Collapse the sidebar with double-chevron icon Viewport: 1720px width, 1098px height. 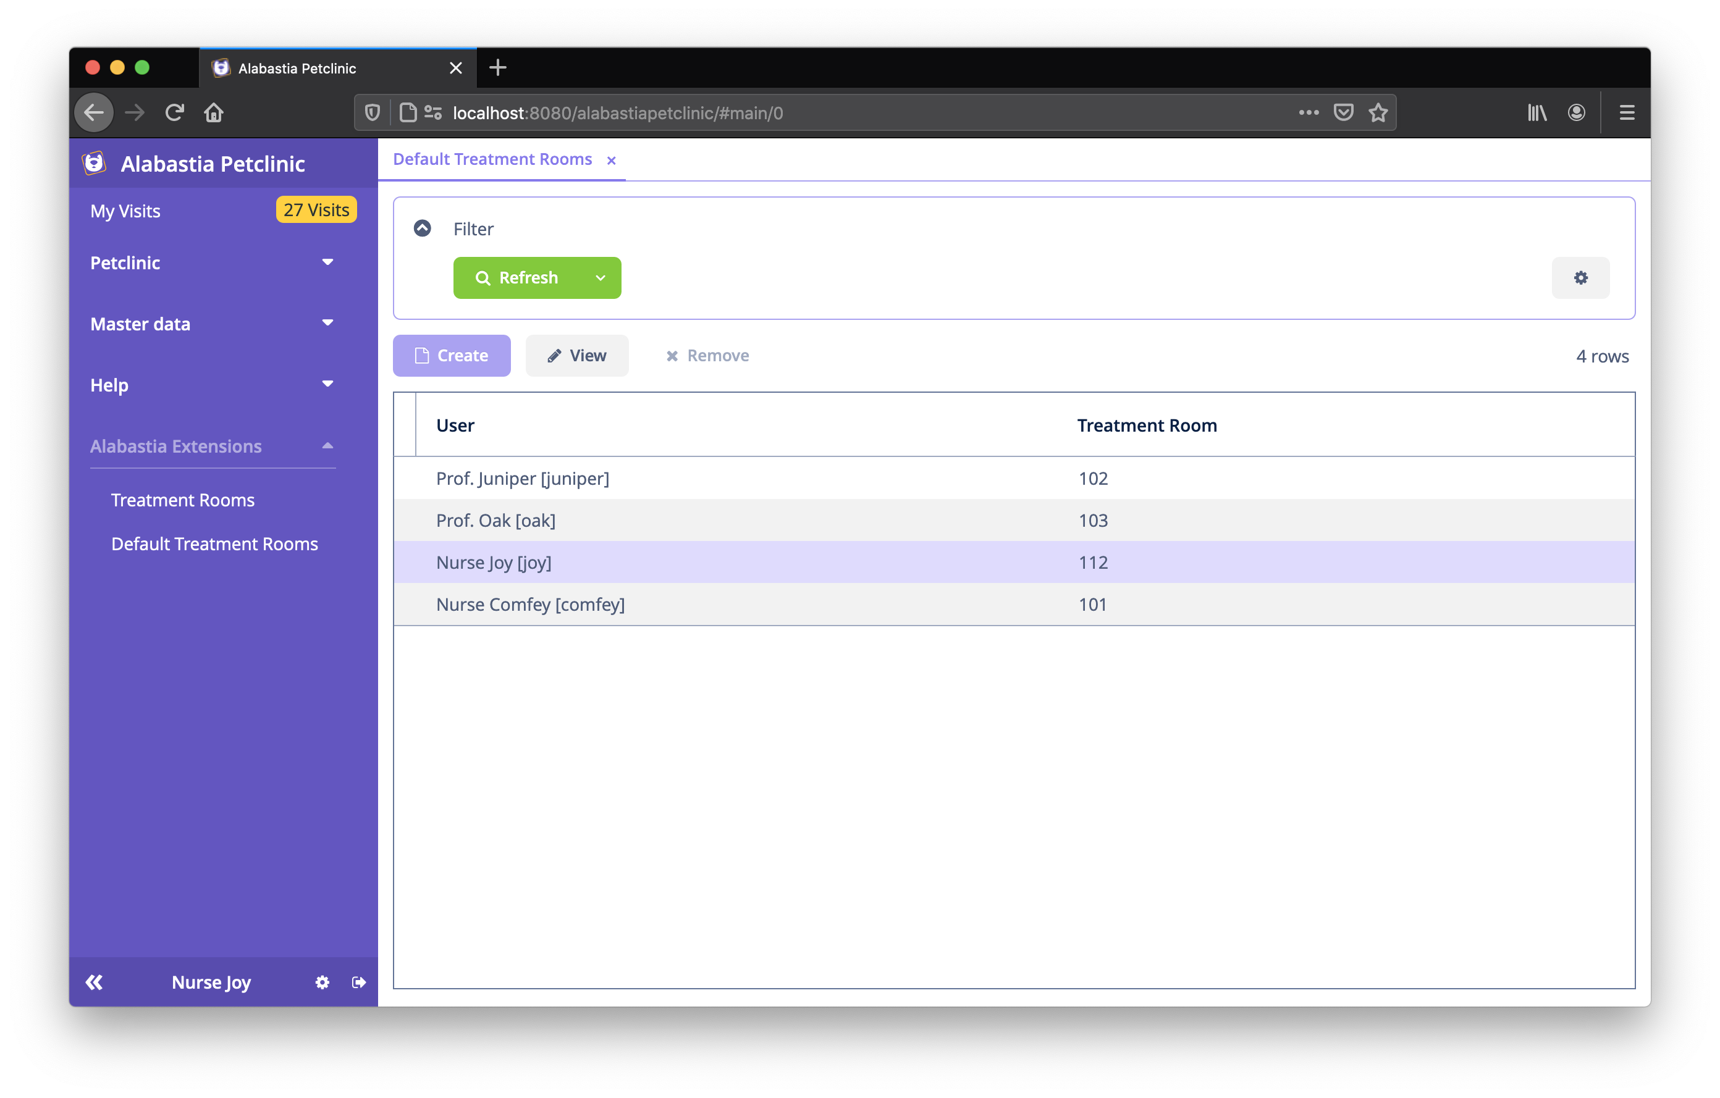[95, 983]
